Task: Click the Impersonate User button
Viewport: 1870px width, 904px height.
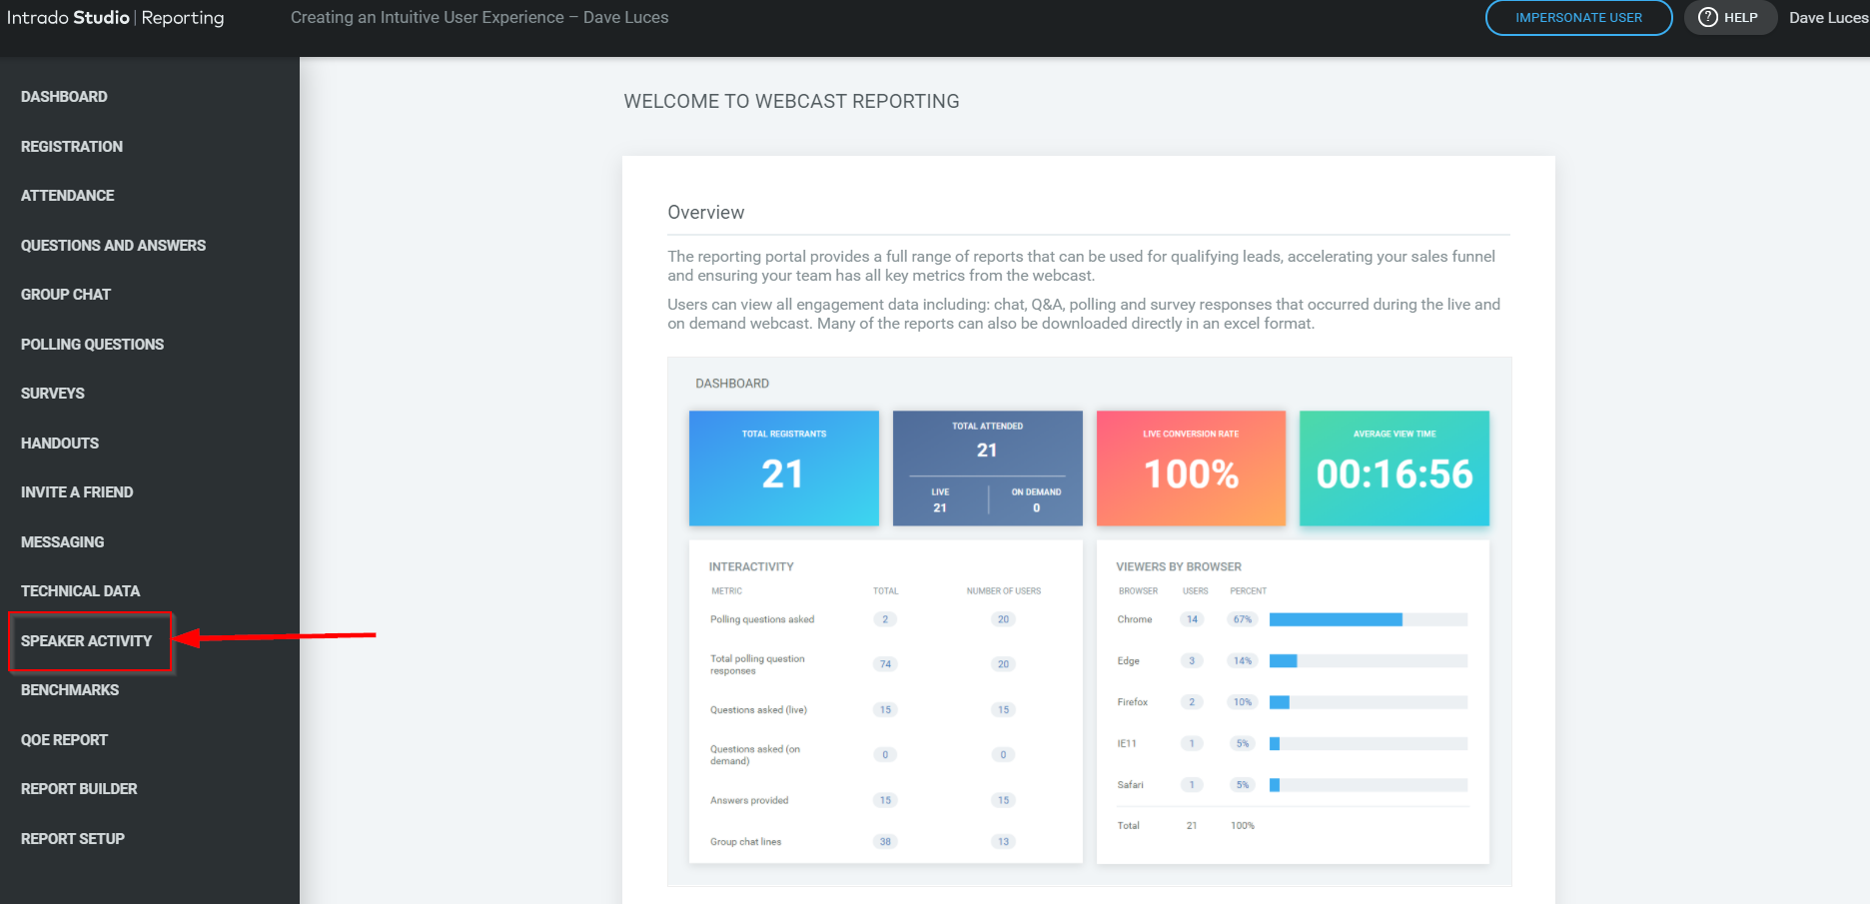Action: pos(1578,18)
